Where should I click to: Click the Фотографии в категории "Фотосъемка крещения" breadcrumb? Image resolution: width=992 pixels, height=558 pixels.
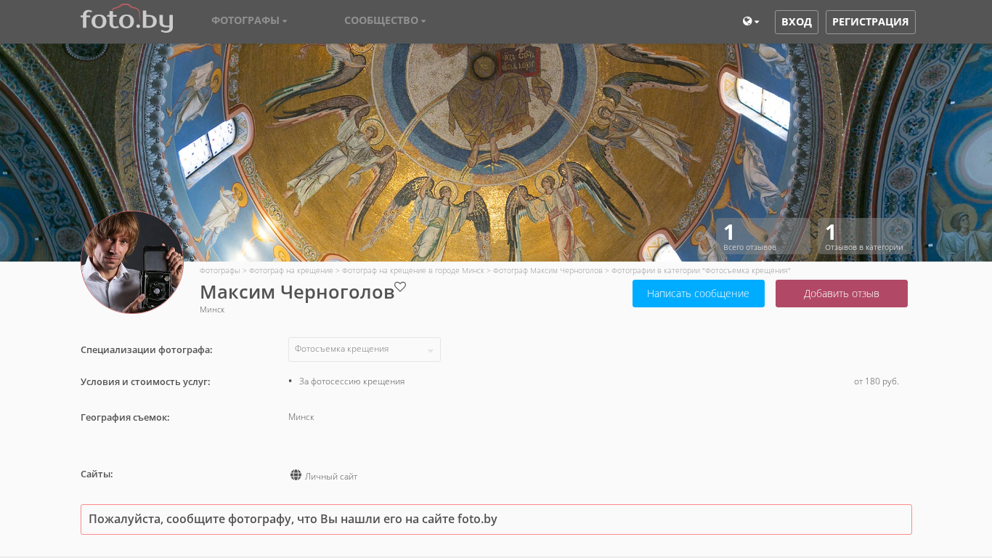click(701, 270)
